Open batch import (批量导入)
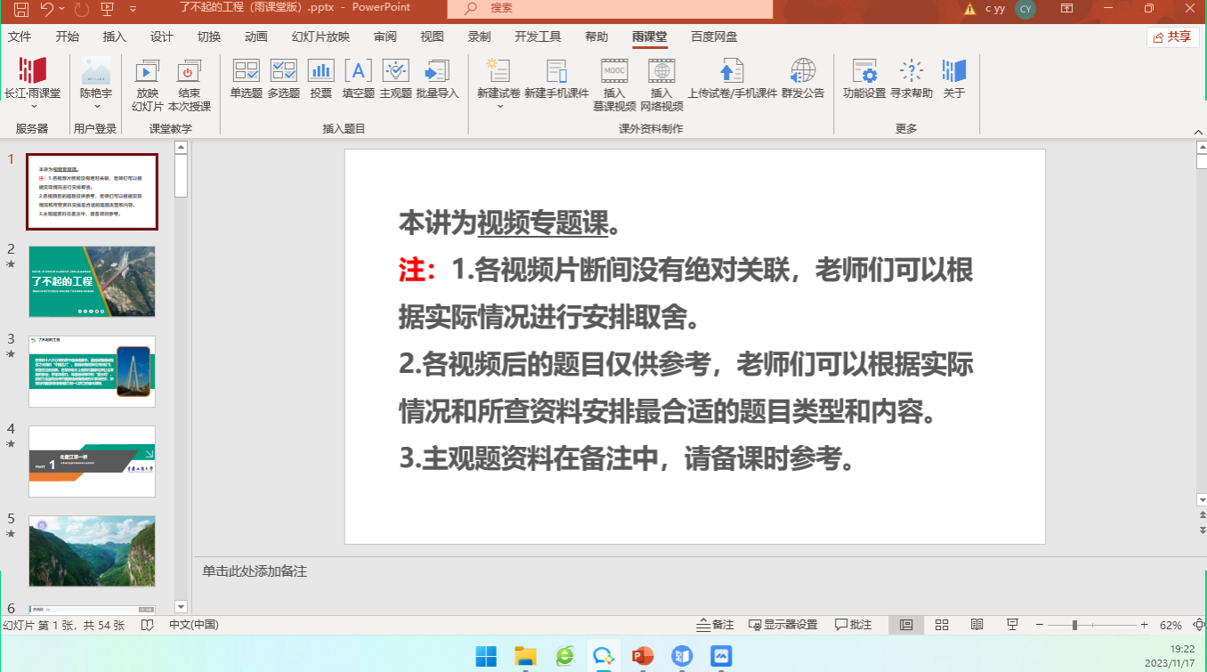 click(437, 78)
